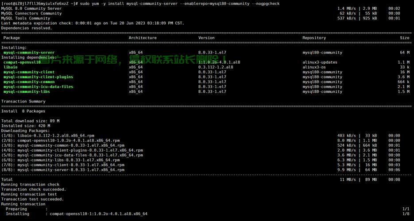Viewport: 414px width, 221px height.
Task: Click the 'Installing:' section label
Action: [x=14, y=48]
